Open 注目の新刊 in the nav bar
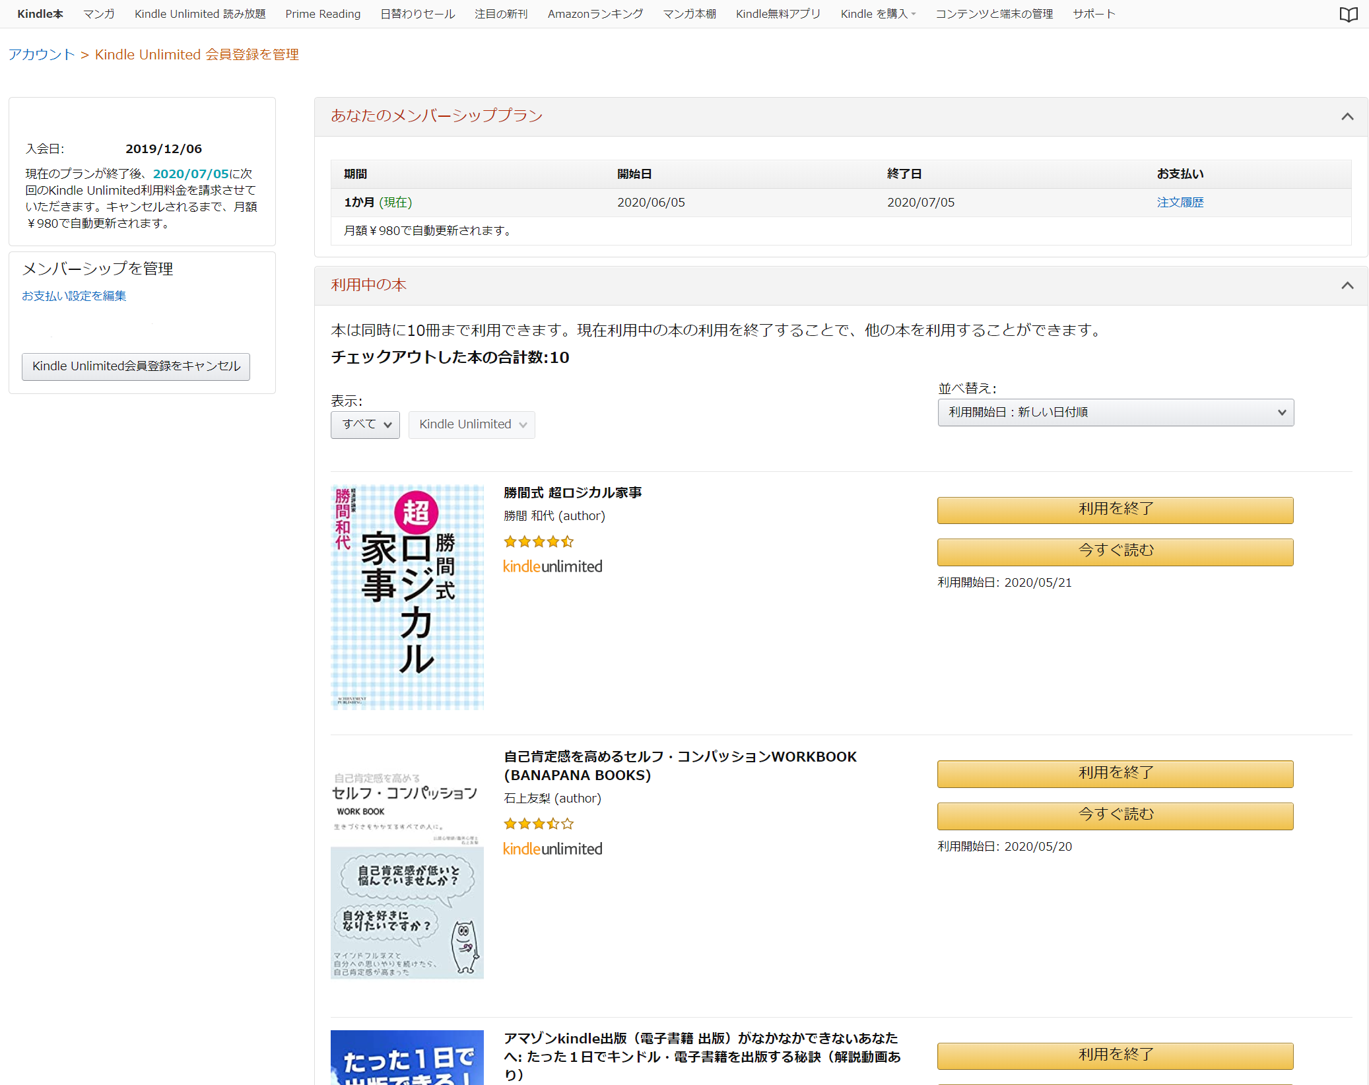1369x1085 pixels. coord(501,14)
